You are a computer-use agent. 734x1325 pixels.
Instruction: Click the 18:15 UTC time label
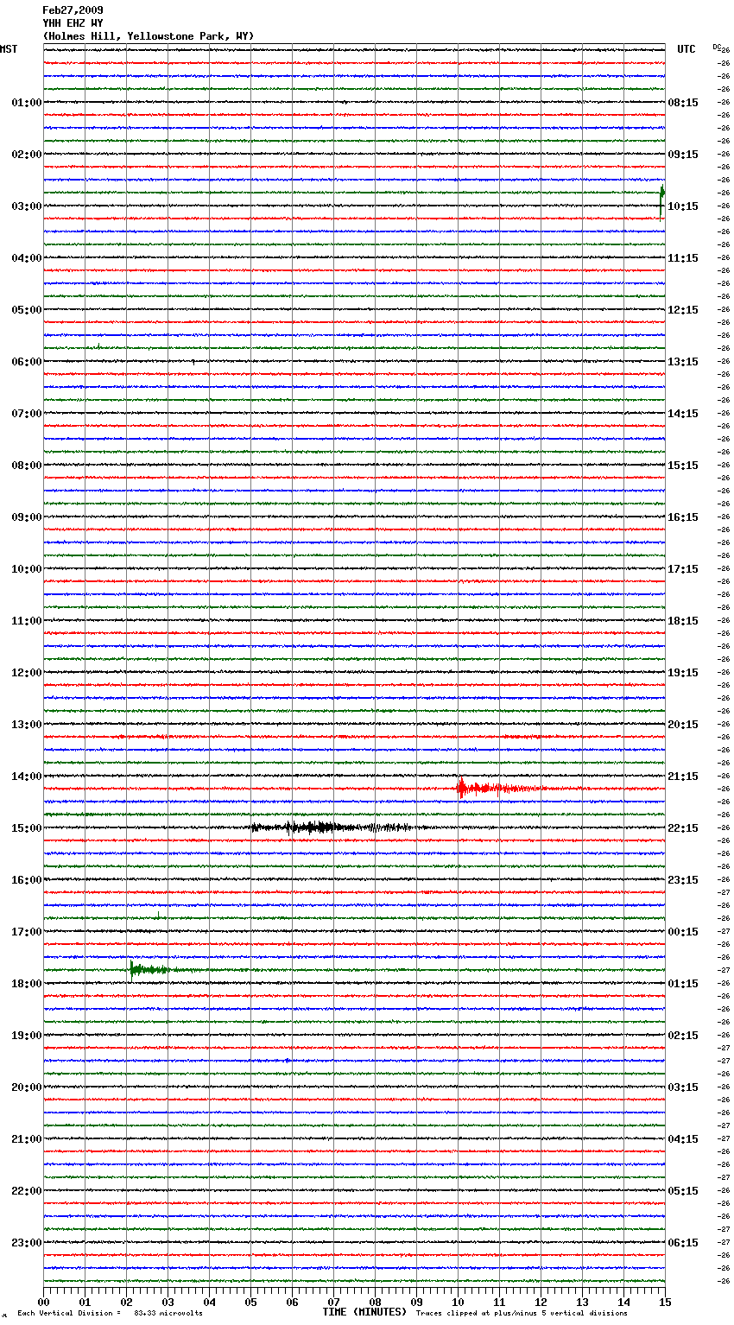click(683, 621)
